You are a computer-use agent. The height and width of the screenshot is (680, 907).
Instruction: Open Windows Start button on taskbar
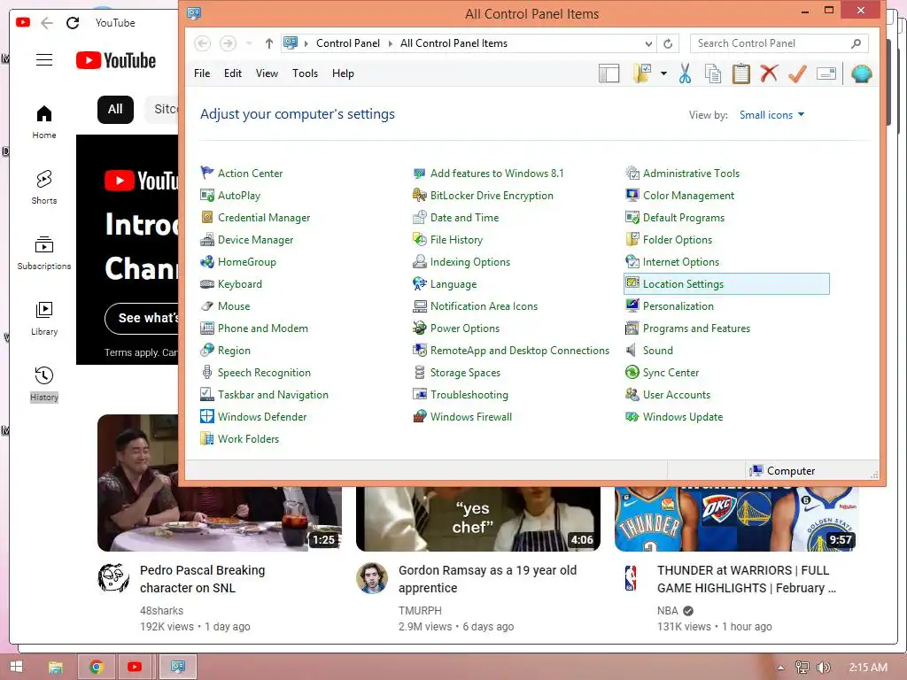coord(16,667)
